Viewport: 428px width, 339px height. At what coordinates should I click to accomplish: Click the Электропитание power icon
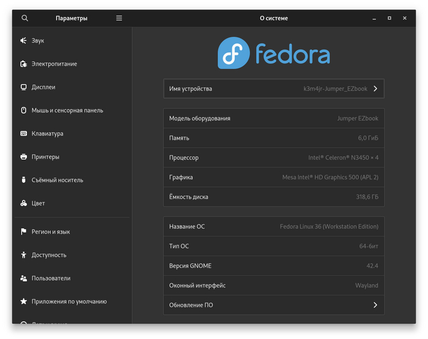point(23,64)
